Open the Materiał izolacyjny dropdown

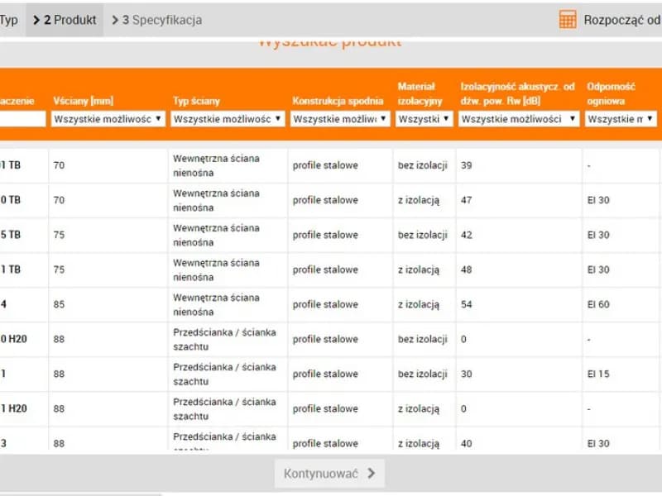coord(422,118)
